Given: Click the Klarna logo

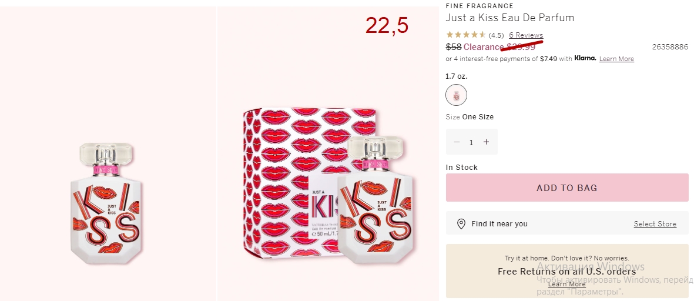Looking at the screenshot, I should [x=585, y=58].
